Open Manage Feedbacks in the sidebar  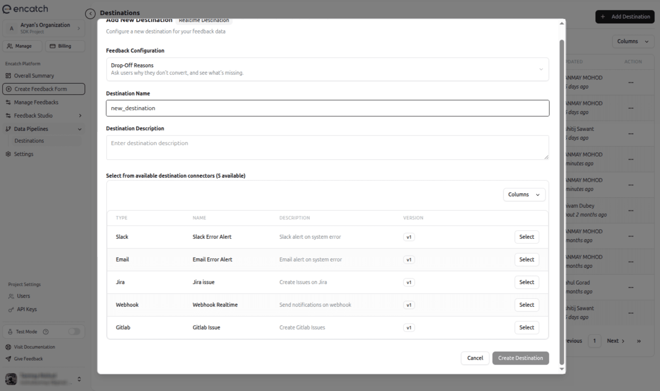(36, 102)
